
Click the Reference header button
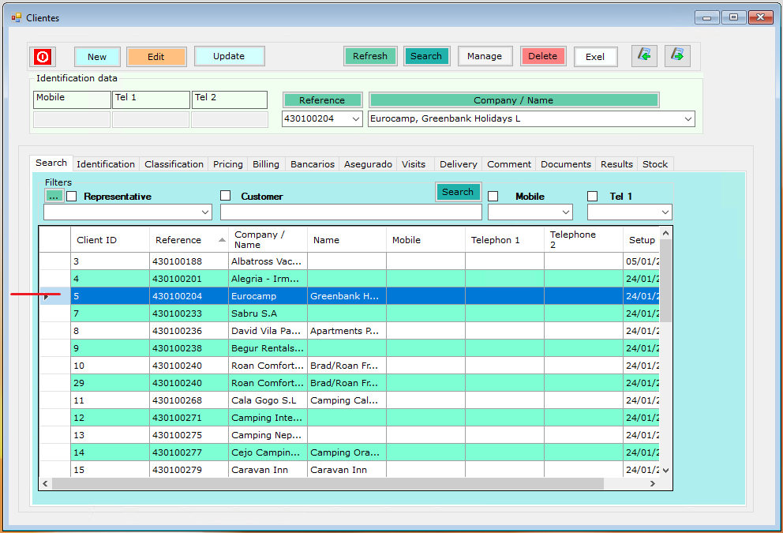(322, 100)
